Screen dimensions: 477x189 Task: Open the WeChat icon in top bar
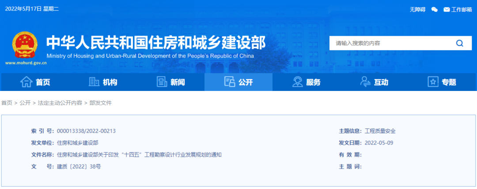435,9
